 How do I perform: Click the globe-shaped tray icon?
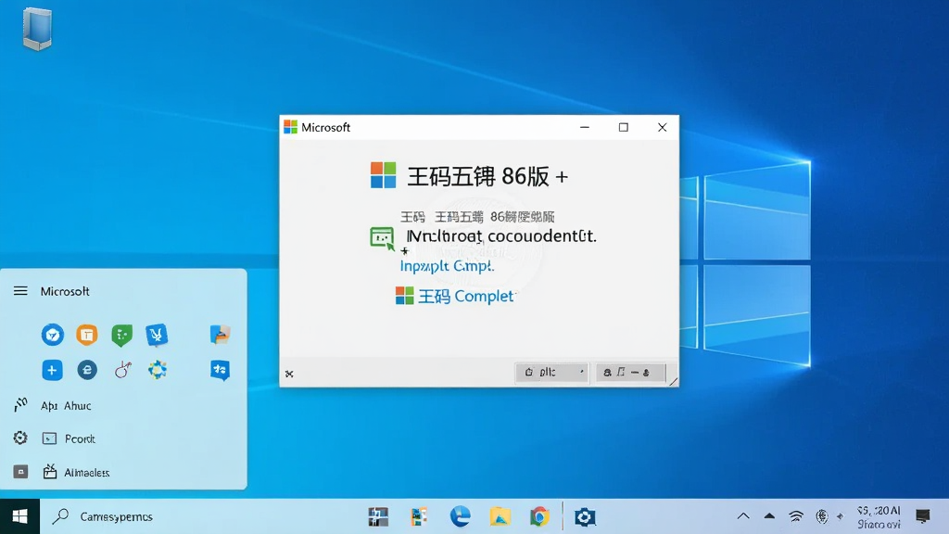821,516
